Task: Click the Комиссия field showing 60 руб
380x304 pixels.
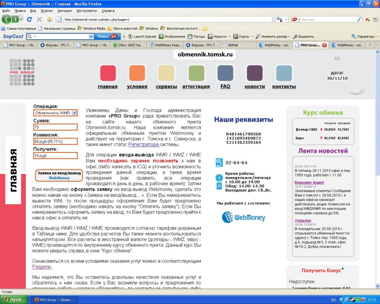Action: pos(55,141)
